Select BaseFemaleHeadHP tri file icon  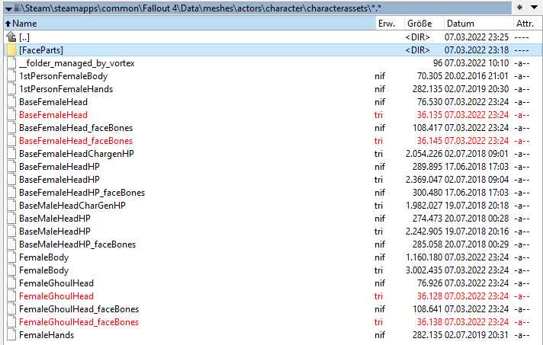11,180
